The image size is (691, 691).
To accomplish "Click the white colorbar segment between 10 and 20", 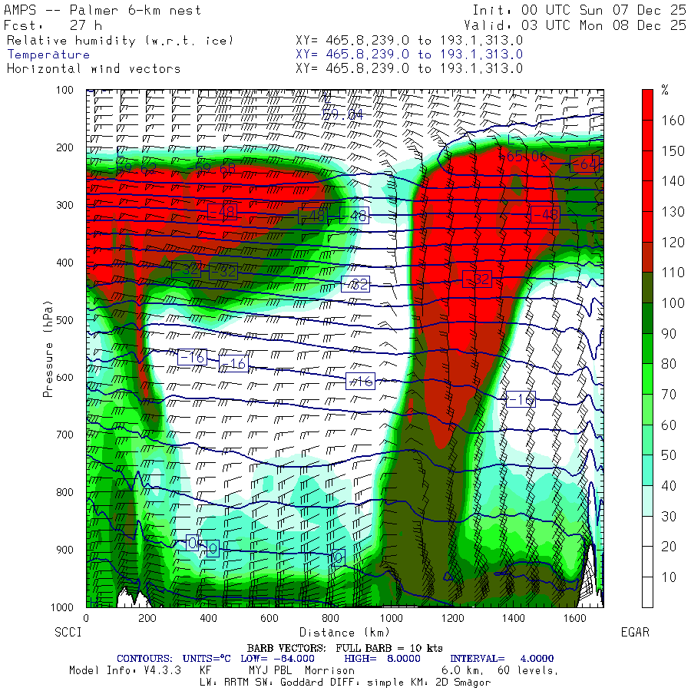I will click(x=647, y=561).
